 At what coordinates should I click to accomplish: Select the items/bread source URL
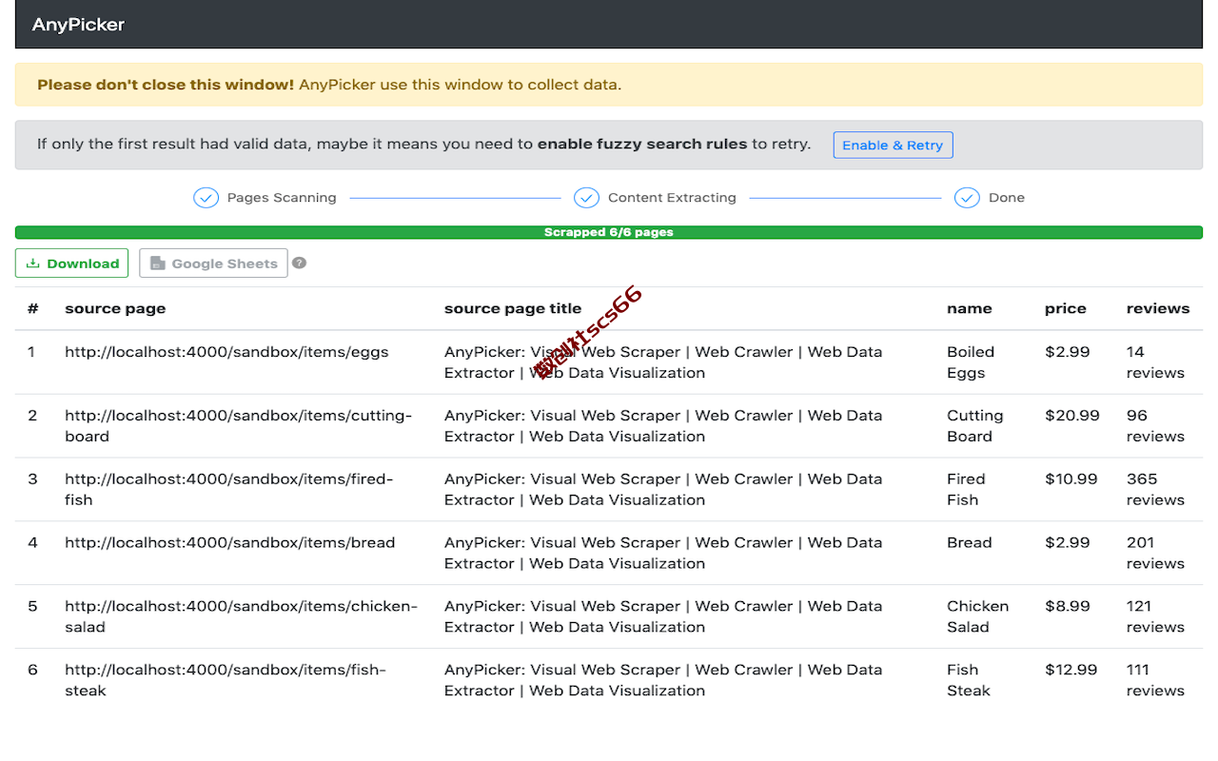229,543
